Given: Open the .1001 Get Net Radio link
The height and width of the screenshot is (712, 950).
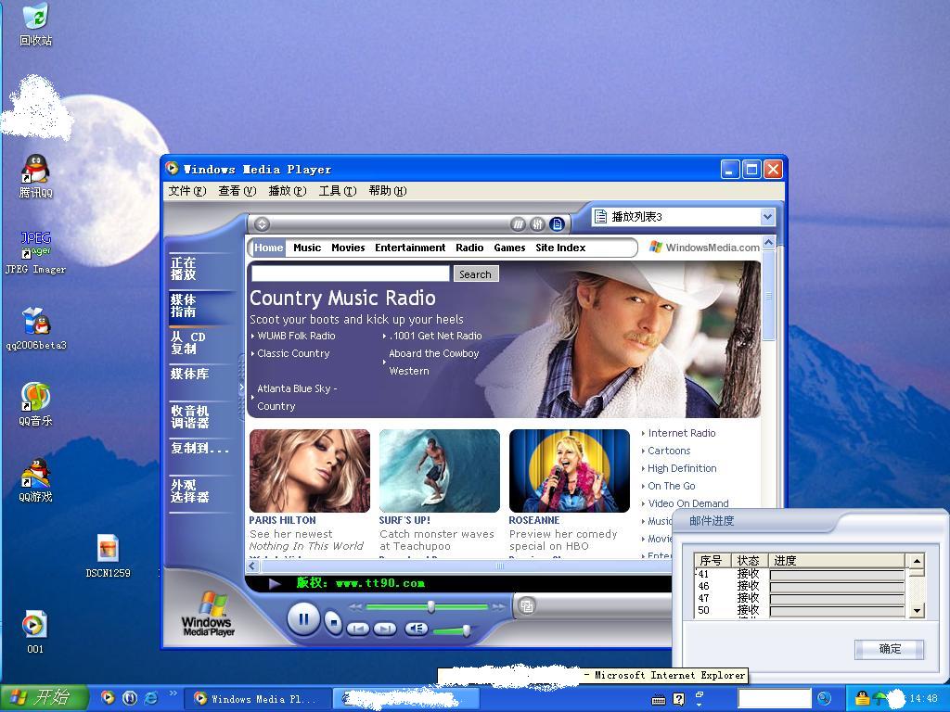Looking at the screenshot, I should 436,336.
